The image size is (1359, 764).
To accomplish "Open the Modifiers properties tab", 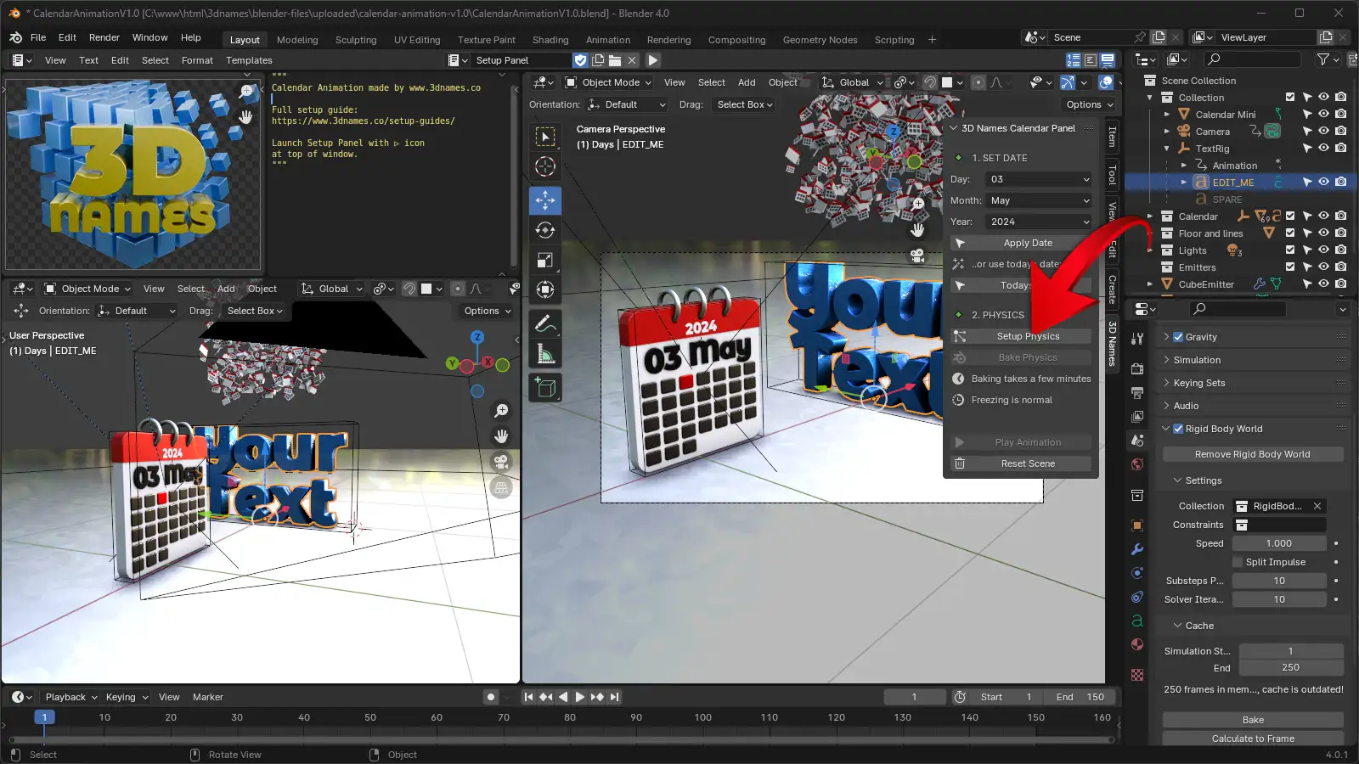I will tap(1137, 549).
